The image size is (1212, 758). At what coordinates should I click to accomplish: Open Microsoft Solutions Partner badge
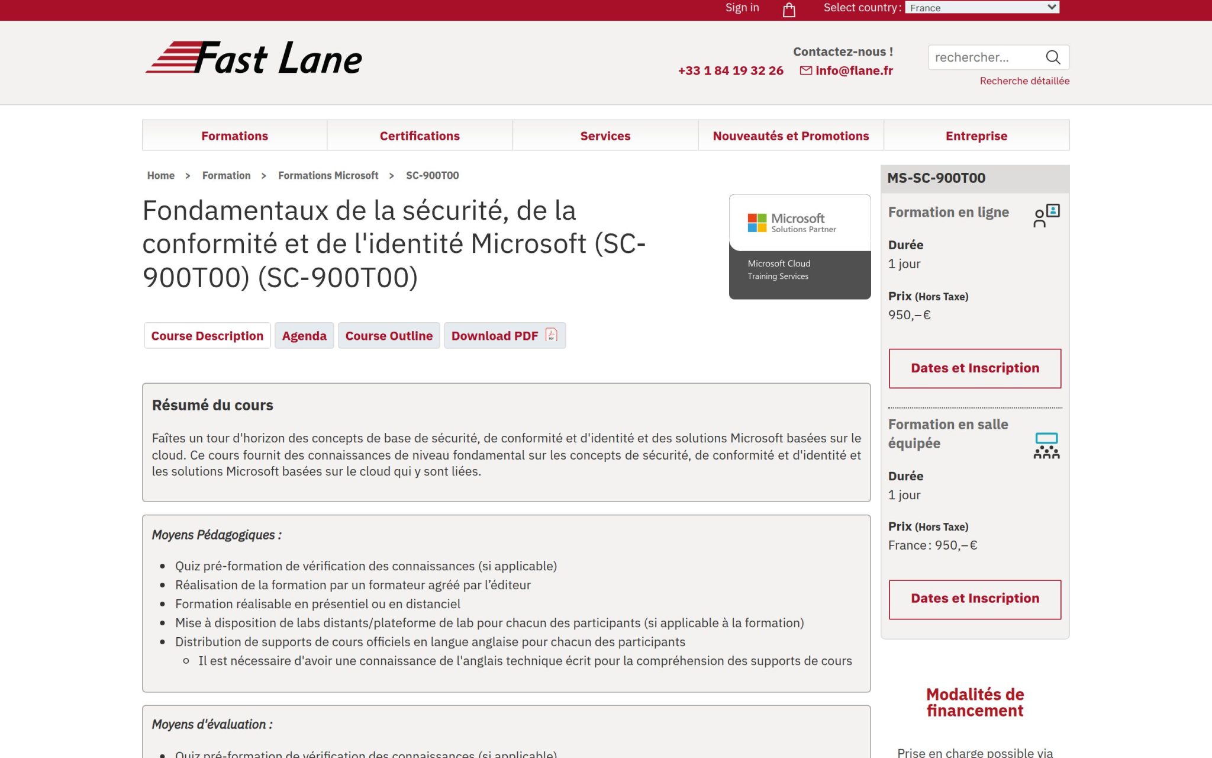[x=800, y=246]
